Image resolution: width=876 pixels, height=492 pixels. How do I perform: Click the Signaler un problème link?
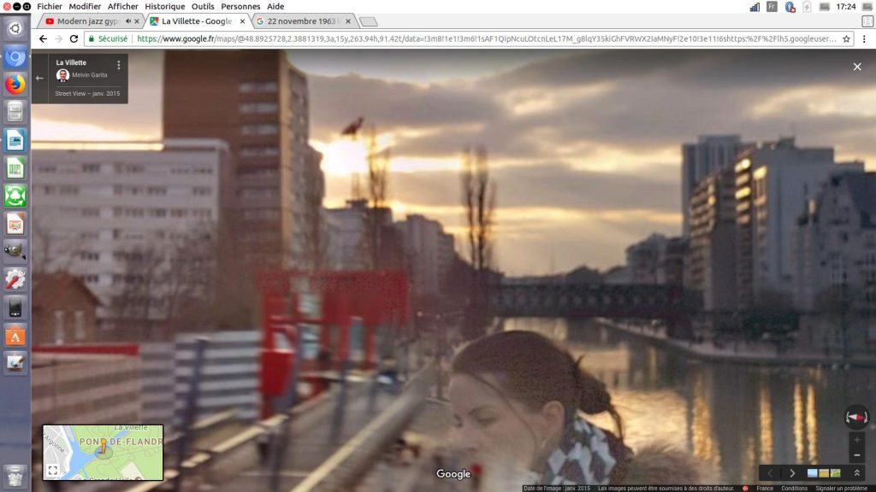tap(843, 489)
